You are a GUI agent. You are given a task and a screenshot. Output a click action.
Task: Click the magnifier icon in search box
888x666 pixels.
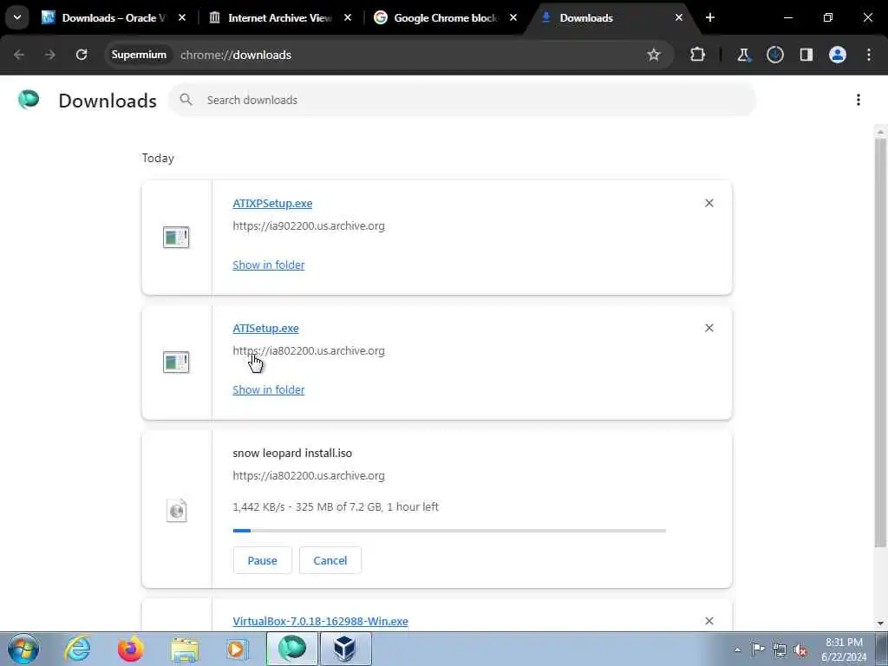point(186,100)
